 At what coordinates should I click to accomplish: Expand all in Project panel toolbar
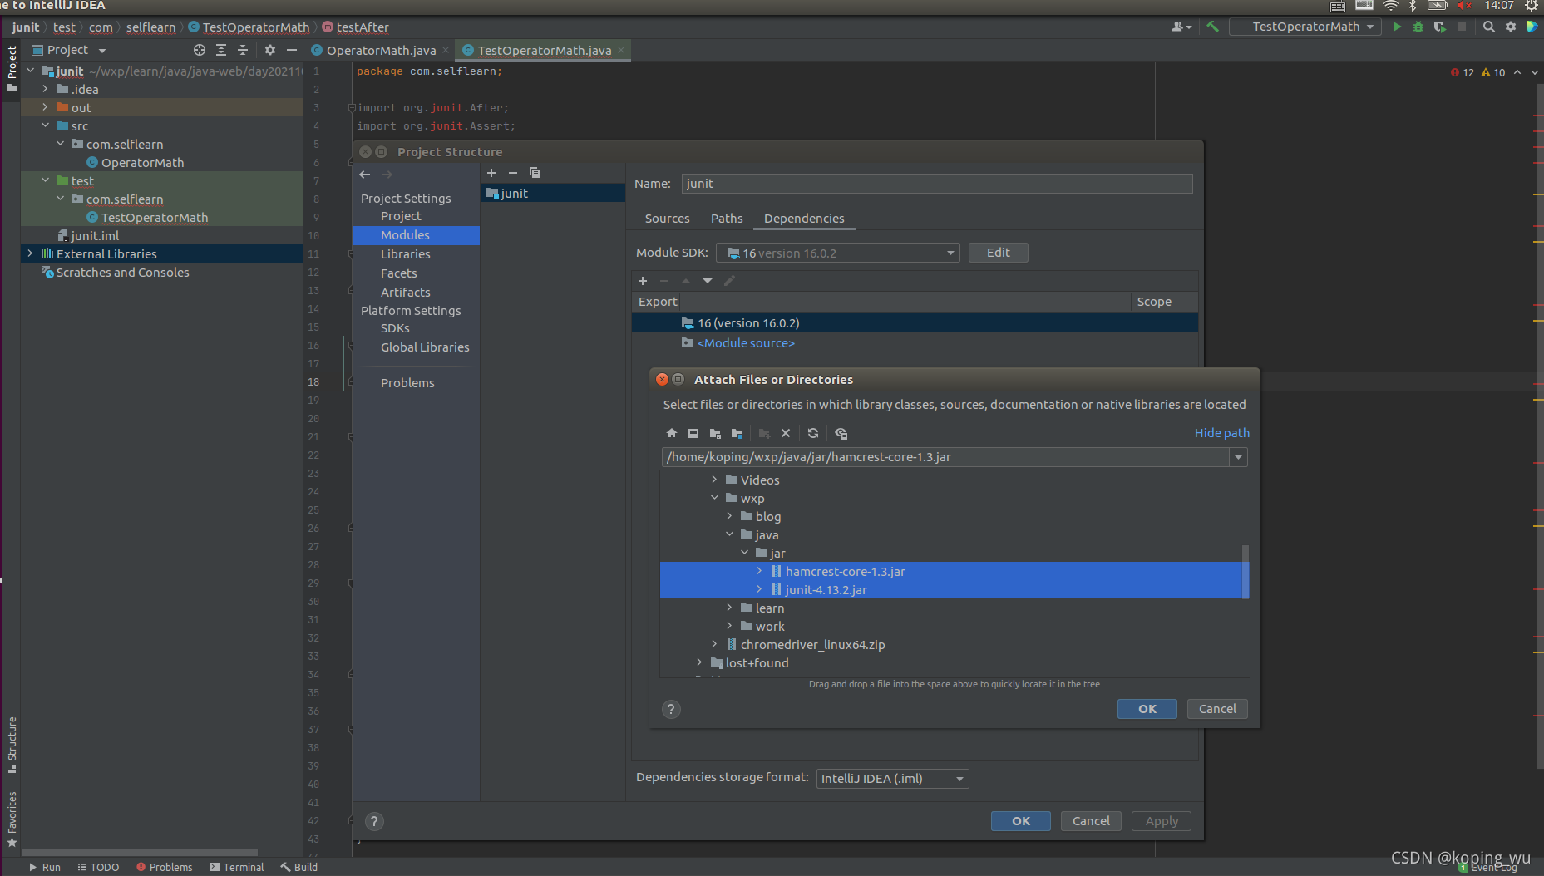click(x=221, y=50)
